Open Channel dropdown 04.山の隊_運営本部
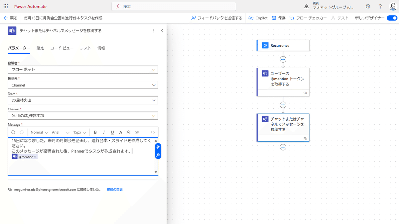399x224 pixels. pos(83,116)
